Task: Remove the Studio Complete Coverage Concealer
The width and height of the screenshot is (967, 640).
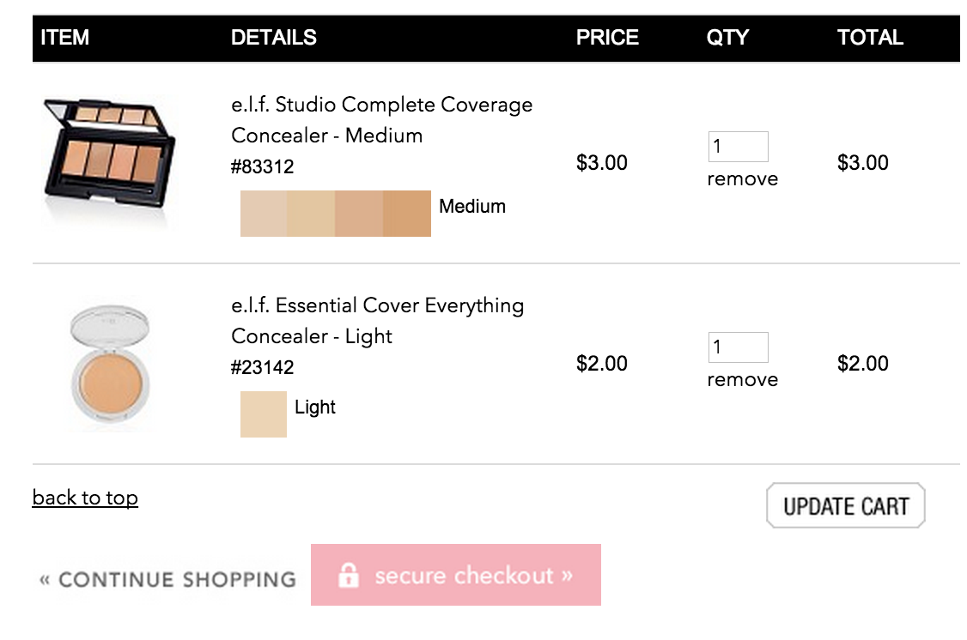Action: click(742, 179)
